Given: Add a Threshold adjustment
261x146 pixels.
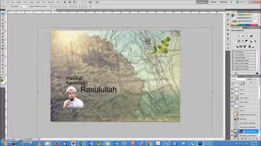Looking at the screenshot, I should (x=245, y=47).
